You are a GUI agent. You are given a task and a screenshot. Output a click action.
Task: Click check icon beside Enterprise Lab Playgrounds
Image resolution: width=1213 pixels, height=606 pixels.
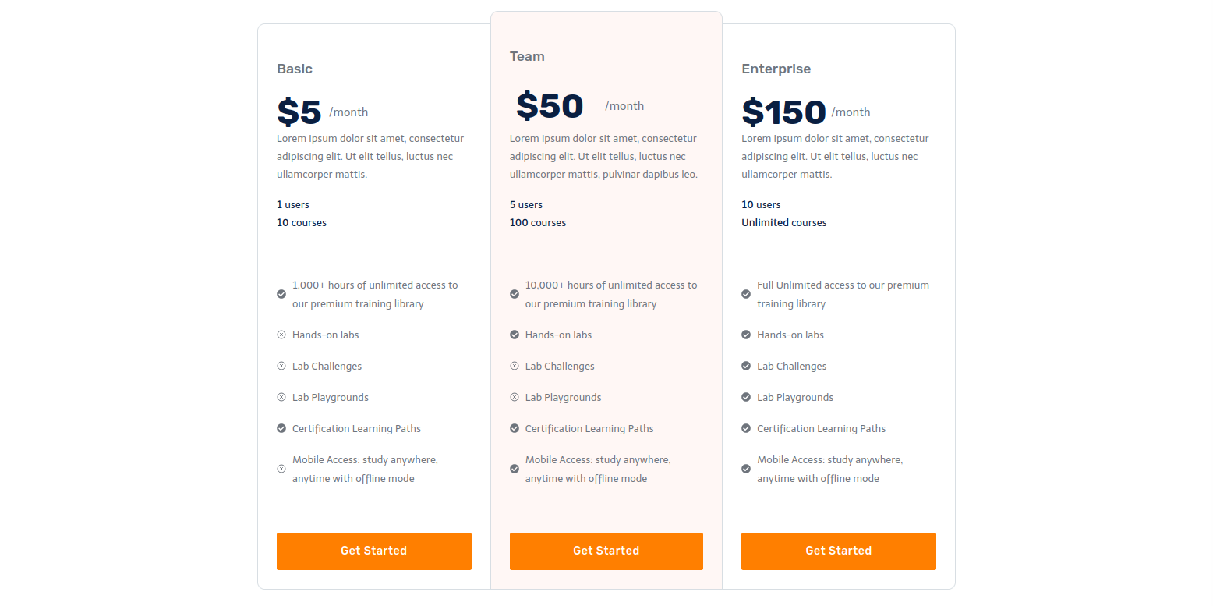click(x=746, y=397)
